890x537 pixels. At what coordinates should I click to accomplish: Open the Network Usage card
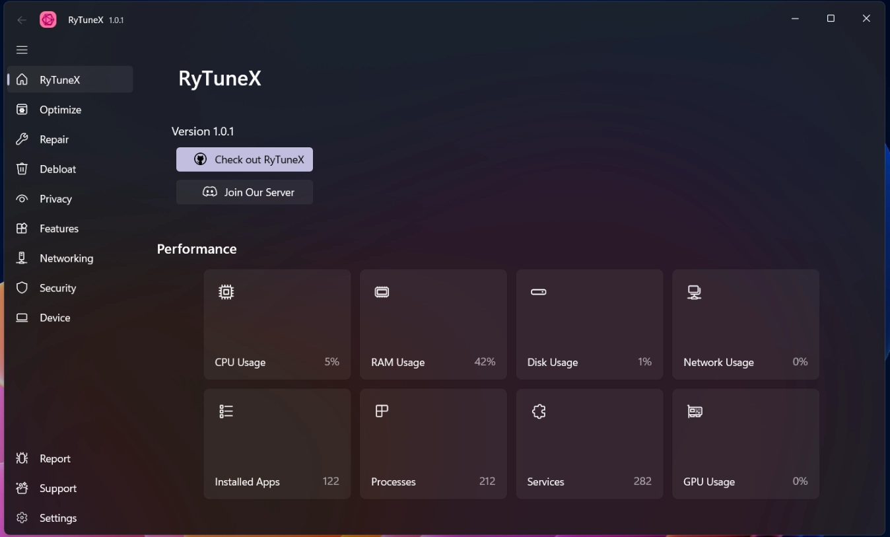tap(745, 324)
